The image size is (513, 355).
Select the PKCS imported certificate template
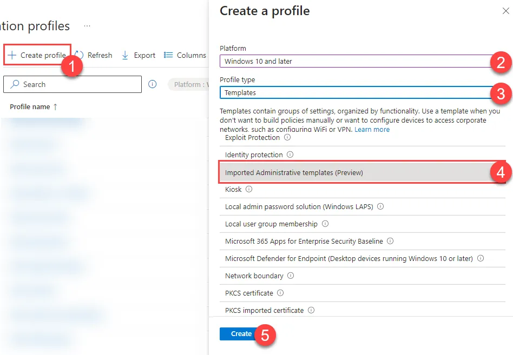coord(363,310)
